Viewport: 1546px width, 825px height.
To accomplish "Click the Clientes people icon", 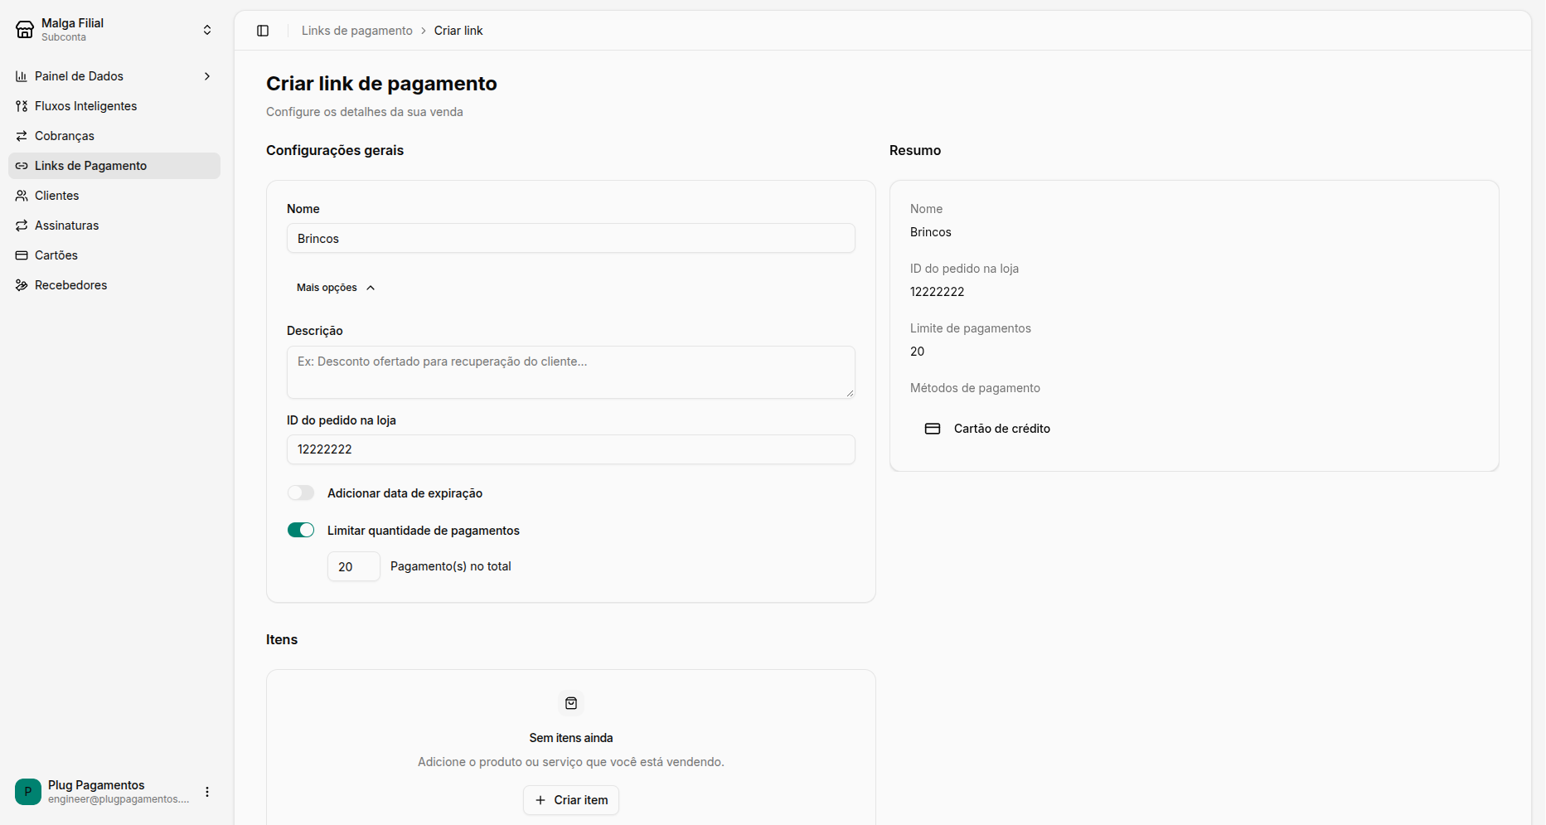I will point(22,196).
